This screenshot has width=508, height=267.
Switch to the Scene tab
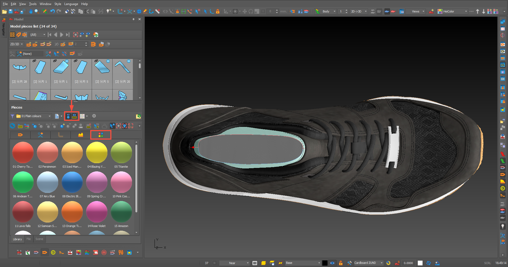(39, 239)
